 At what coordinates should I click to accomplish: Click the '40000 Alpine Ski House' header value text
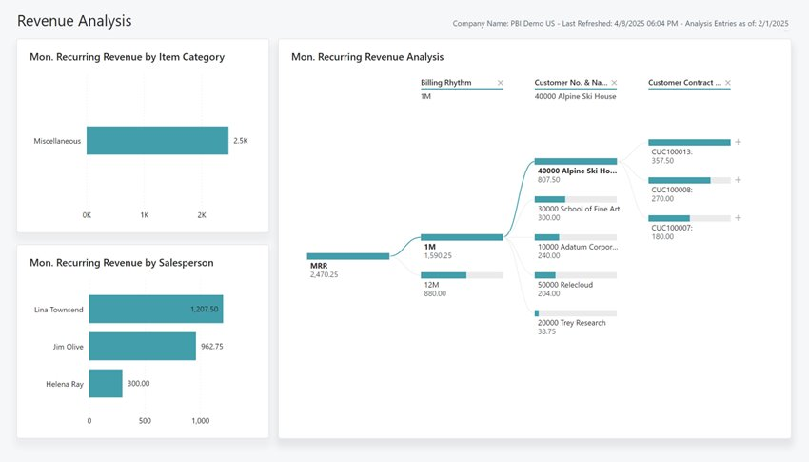(x=575, y=96)
